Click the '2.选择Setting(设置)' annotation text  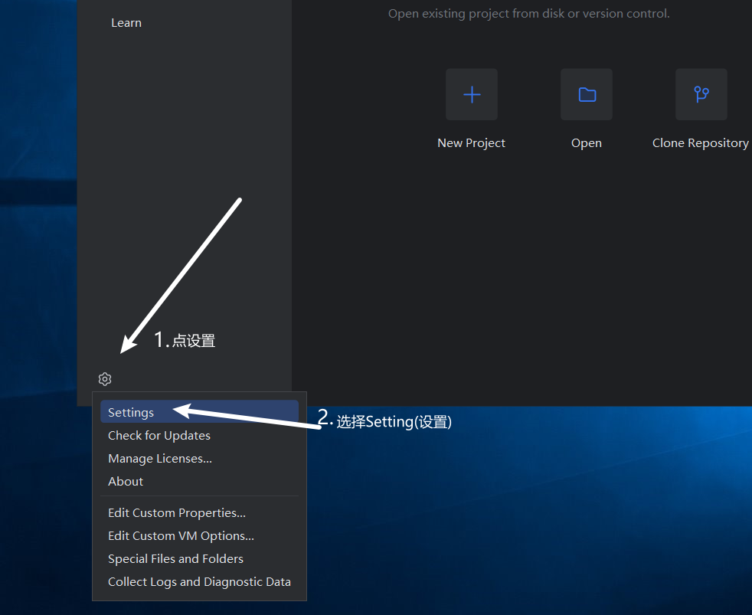pos(385,420)
